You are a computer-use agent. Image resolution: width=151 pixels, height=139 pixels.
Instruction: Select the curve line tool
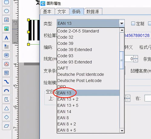6,82
